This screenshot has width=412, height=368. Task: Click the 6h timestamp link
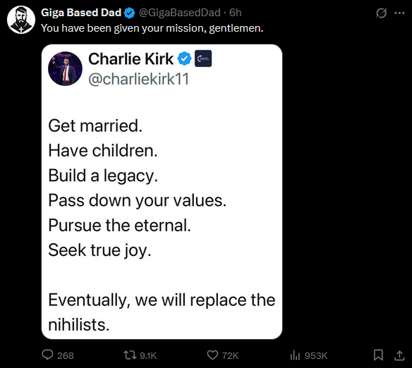point(236,13)
